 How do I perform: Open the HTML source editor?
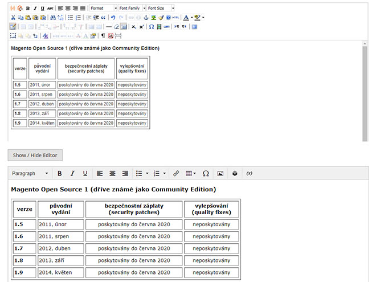tap(176, 18)
